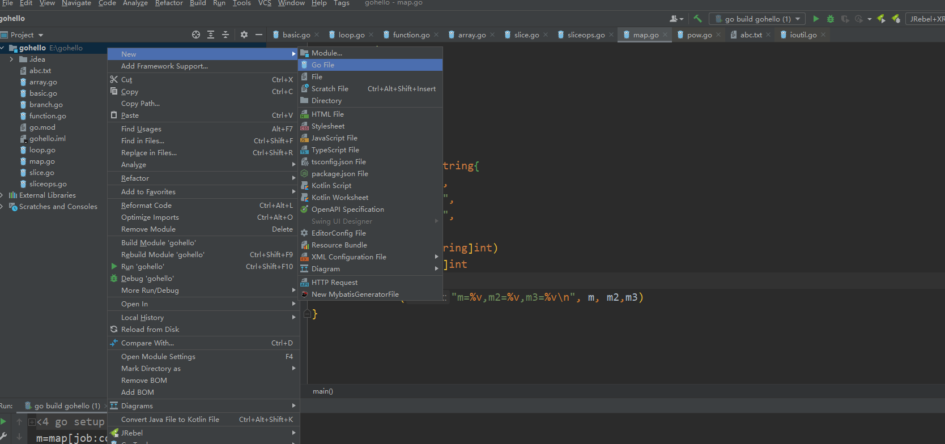This screenshot has width=945, height=444.
Task: Expand Local History submenu
Action: point(203,318)
